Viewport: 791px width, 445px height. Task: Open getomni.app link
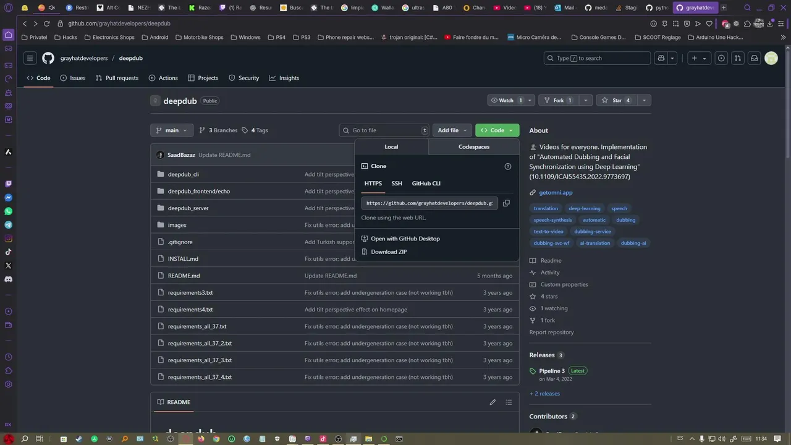tap(556, 192)
